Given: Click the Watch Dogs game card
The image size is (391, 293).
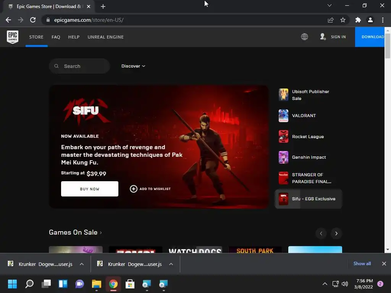Looking at the screenshot, I should 195,250.
